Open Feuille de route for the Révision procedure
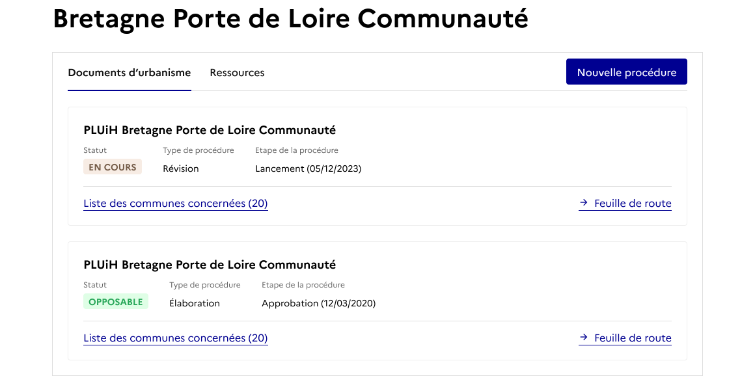 coord(632,204)
